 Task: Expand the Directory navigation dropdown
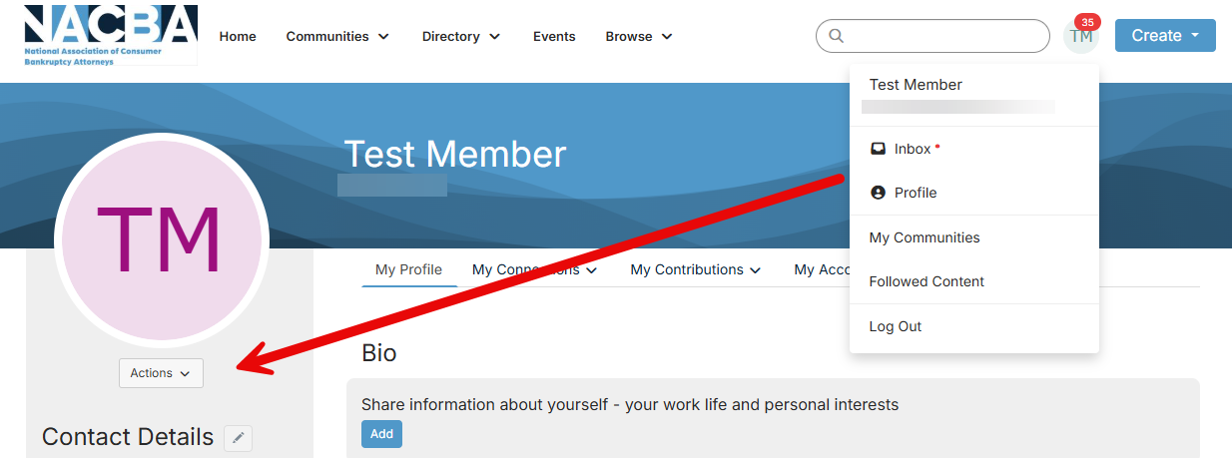click(463, 36)
